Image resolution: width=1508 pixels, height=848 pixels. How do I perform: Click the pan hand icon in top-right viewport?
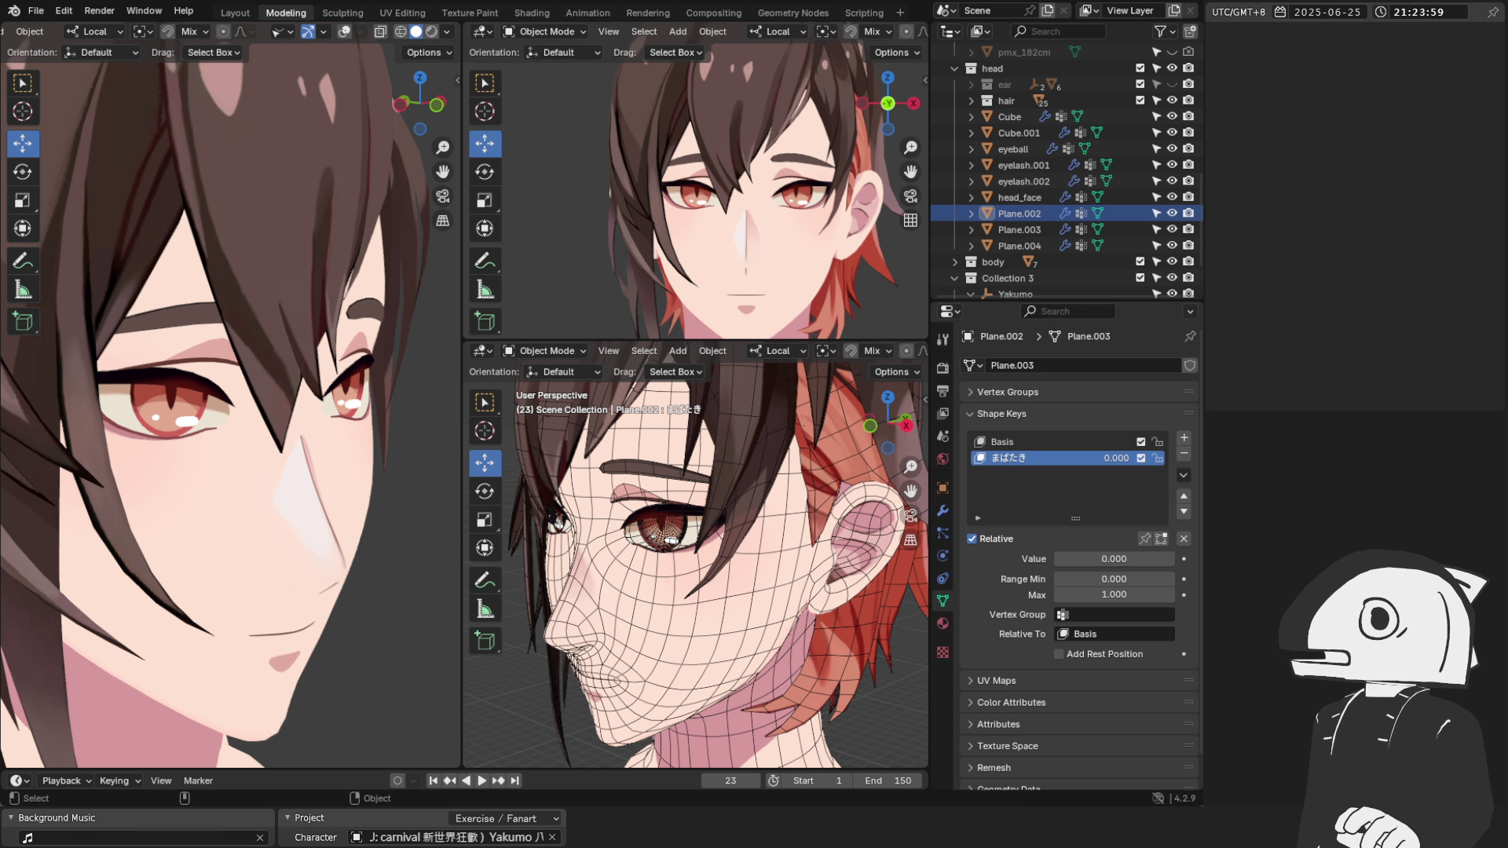tap(910, 172)
